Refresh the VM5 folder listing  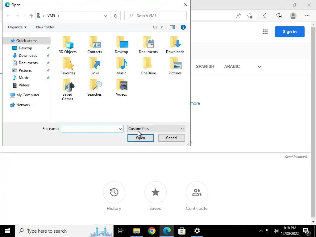[x=116, y=16]
